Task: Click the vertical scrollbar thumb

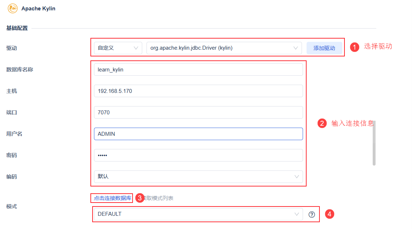Action: click(374, 143)
